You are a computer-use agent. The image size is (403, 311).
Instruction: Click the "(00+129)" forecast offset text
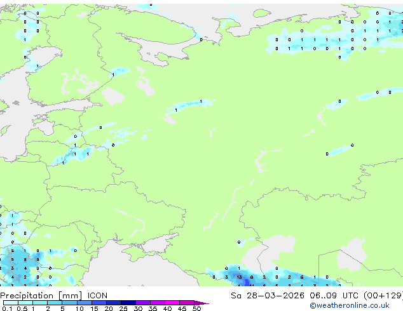(383, 296)
